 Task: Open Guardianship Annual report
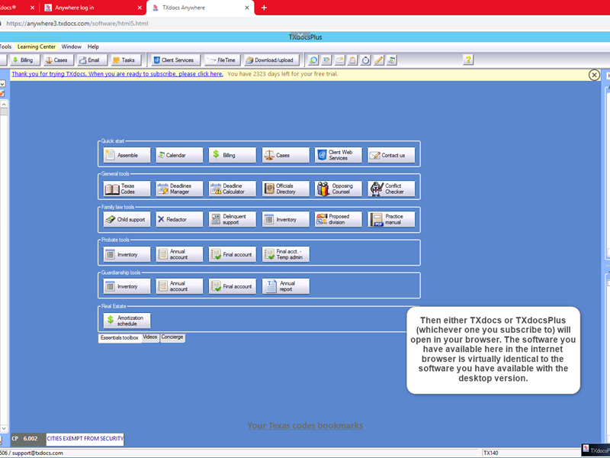[x=286, y=286]
